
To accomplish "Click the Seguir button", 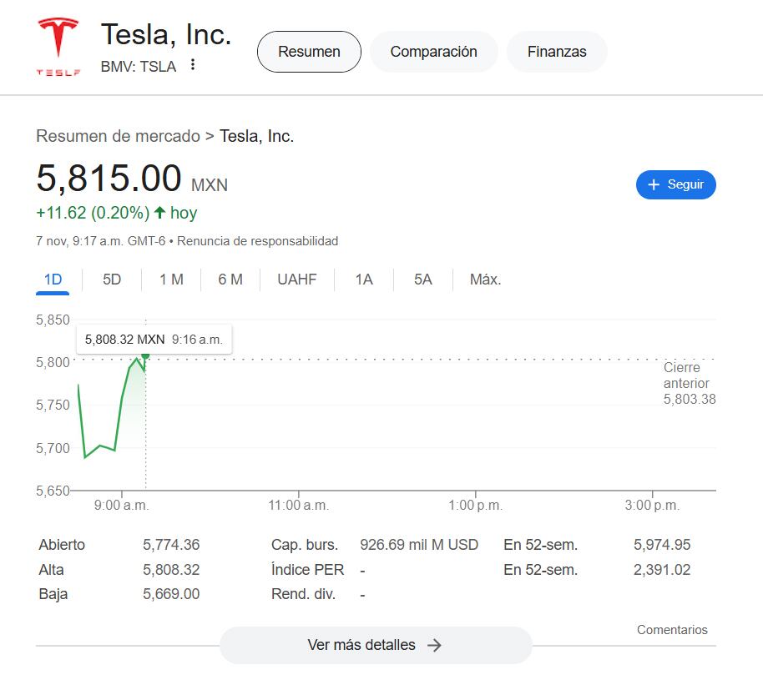I will point(675,184).
